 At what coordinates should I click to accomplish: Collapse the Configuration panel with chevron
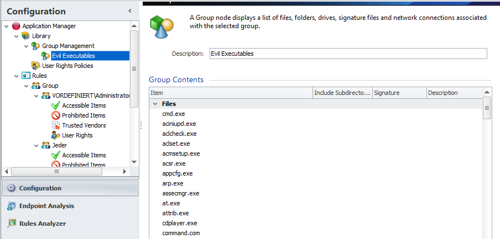(x=129, y=10)
